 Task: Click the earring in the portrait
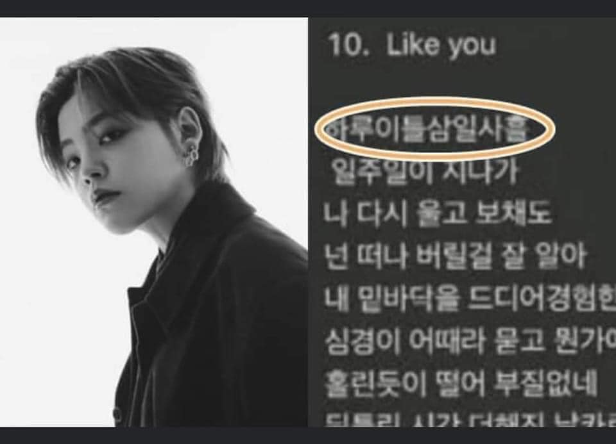tap(192, 155)
